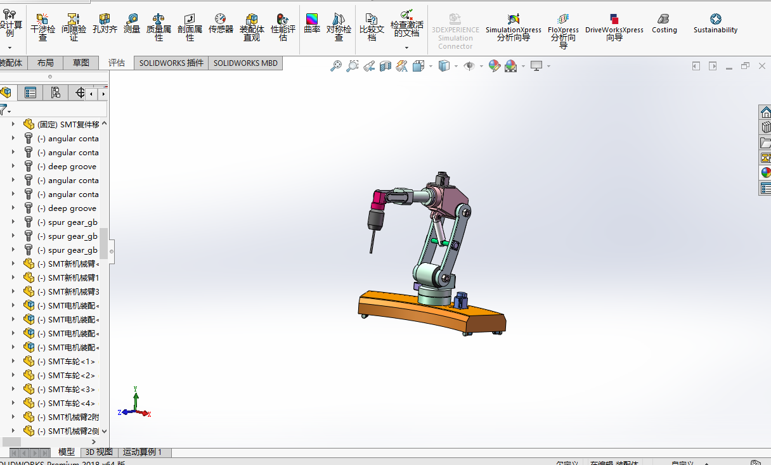
Task: Open the Appearances color ball in task pane
Action: [766, 172]
